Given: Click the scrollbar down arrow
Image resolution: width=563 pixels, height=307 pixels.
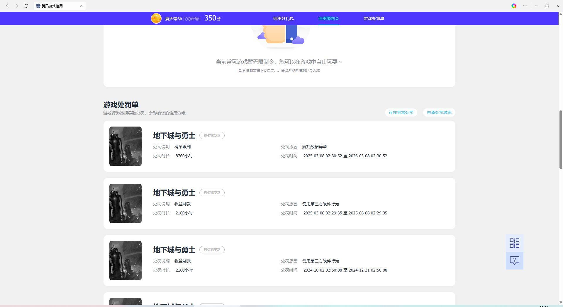Looking at the screenshot, I should 561,302.
